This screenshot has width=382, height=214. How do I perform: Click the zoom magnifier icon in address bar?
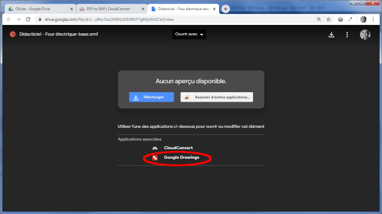pyautogui.click(x=319, y=20)
